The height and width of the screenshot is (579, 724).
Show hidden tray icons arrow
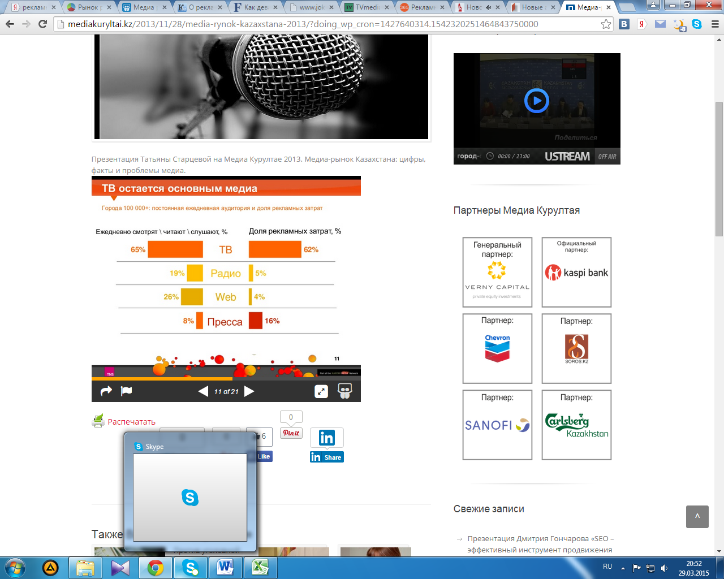coord(623,568)
